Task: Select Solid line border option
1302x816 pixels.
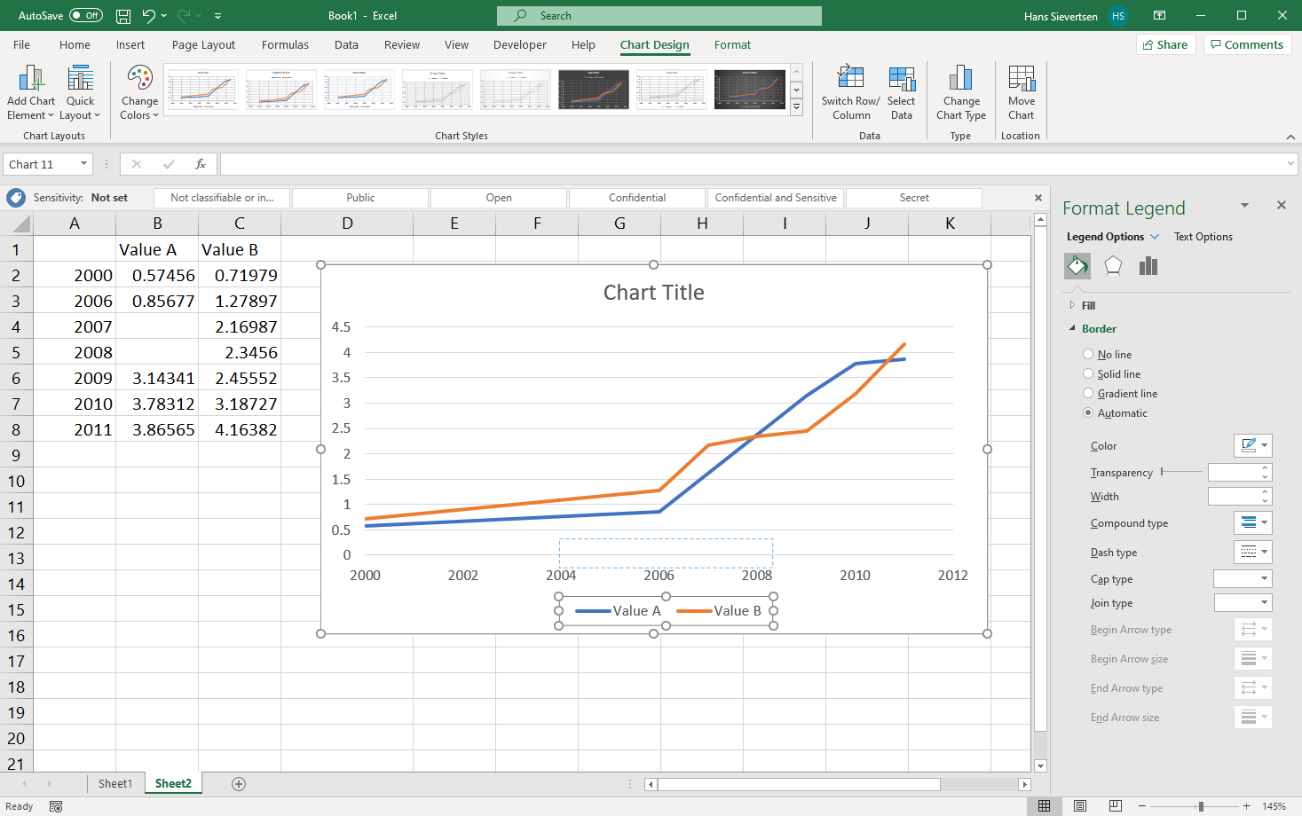Action: [x=1088, y=373]
